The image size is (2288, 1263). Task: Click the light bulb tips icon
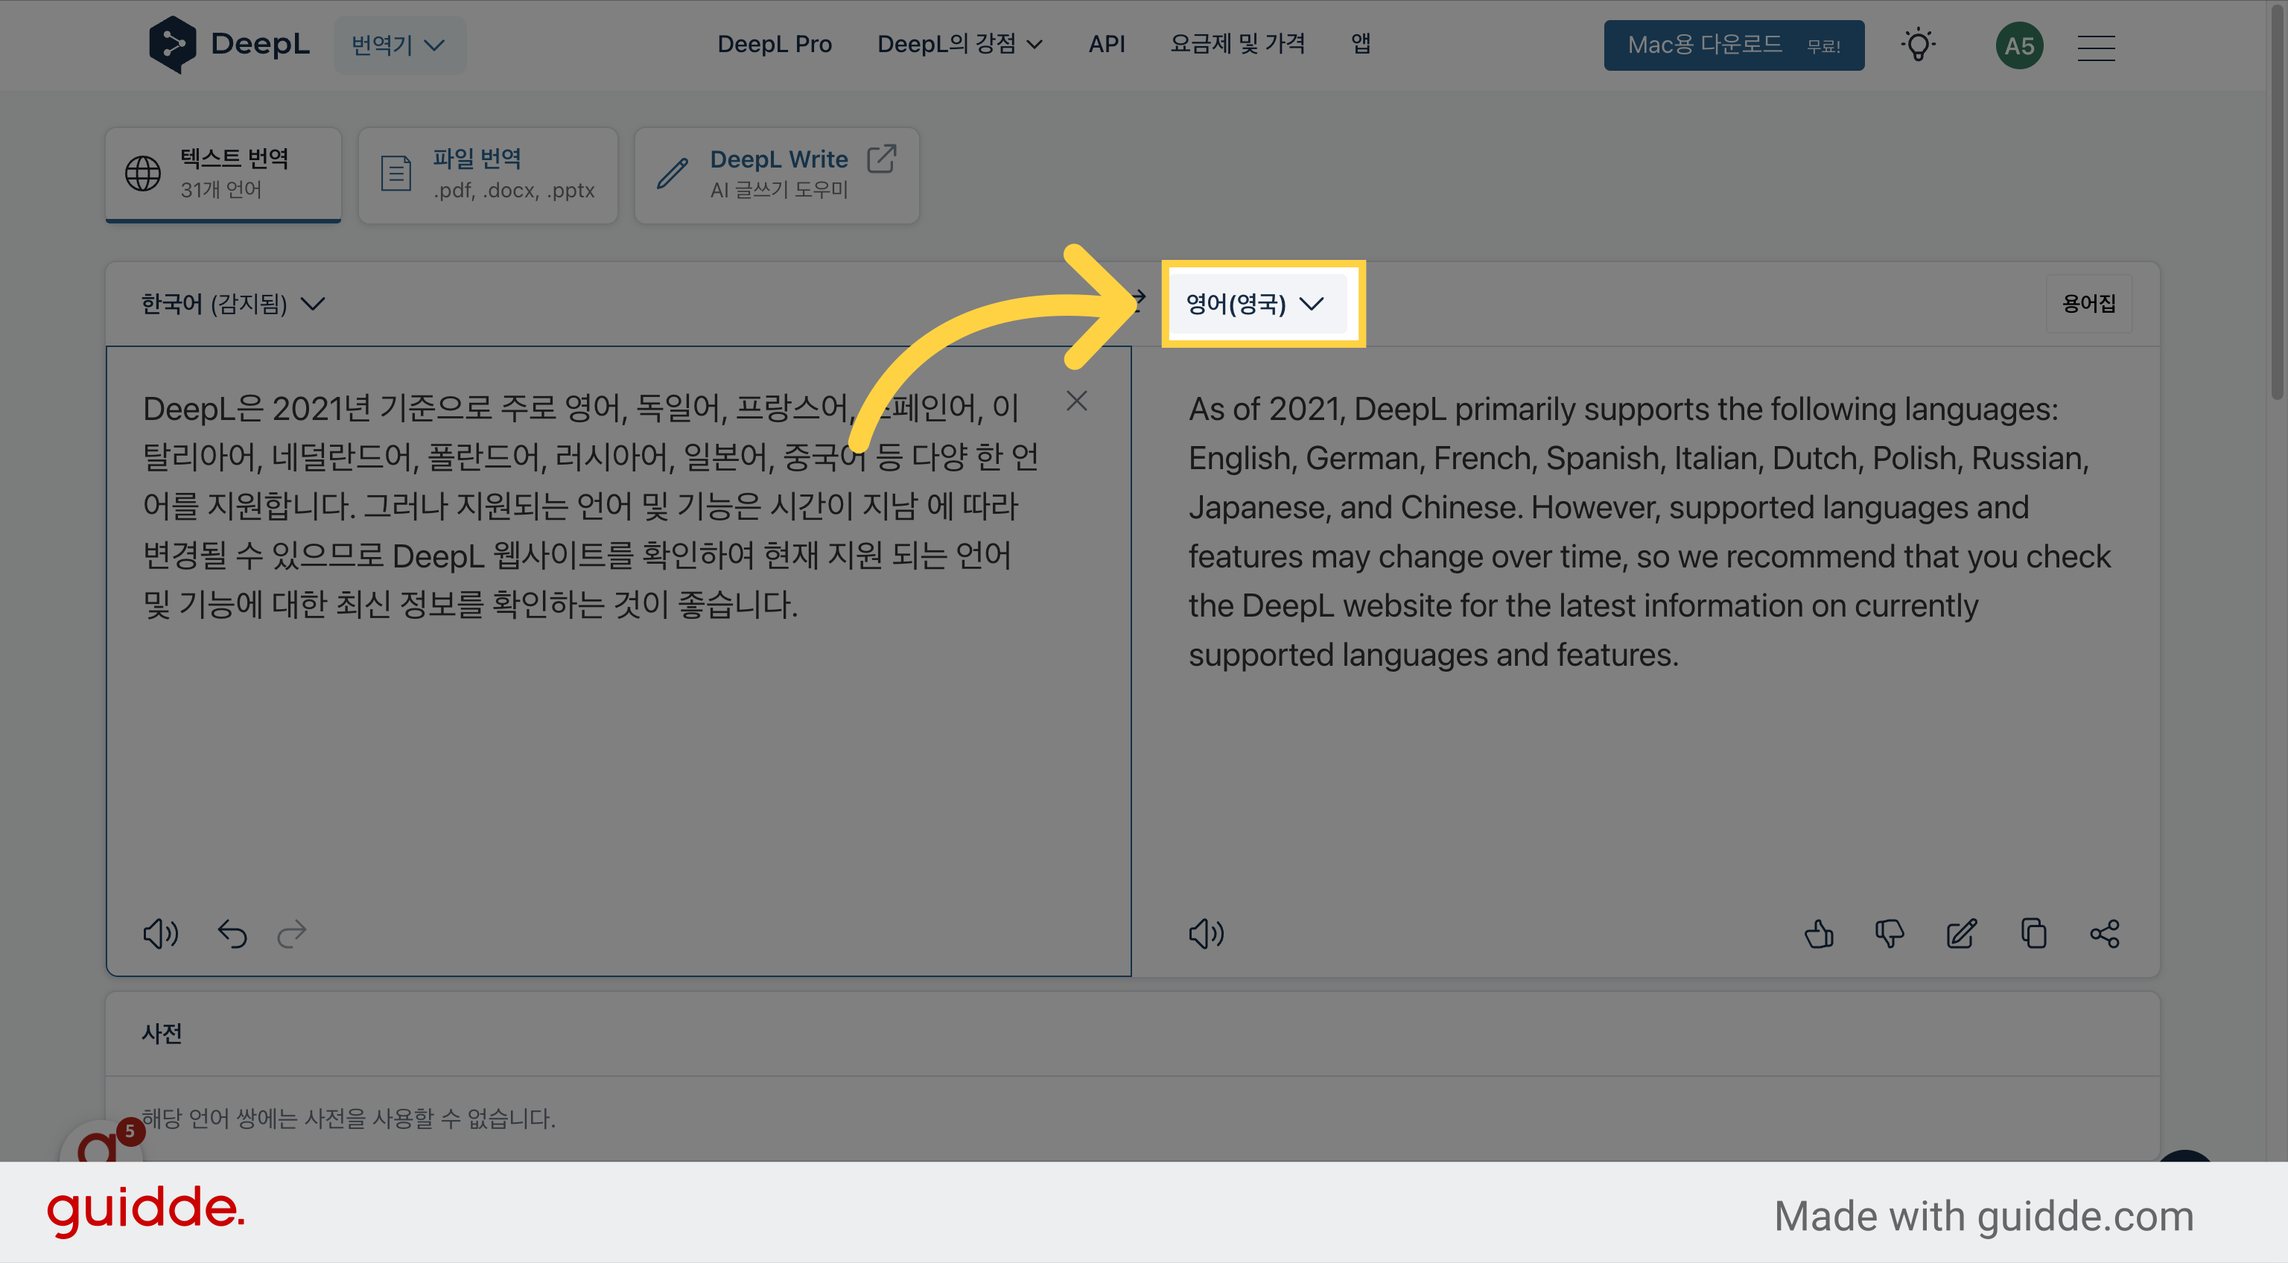click(1918, 45)
